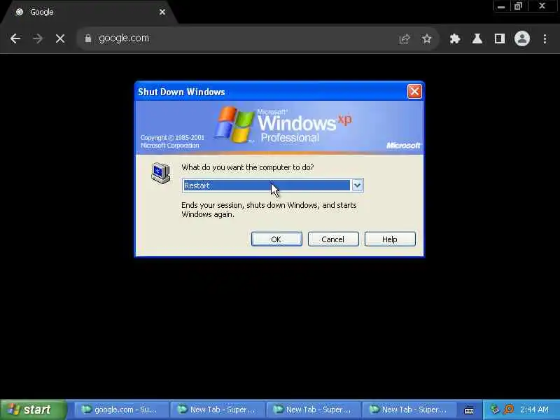Click the padlock site info icon
This screenshot has height=420, width=560.
(88, 38)
